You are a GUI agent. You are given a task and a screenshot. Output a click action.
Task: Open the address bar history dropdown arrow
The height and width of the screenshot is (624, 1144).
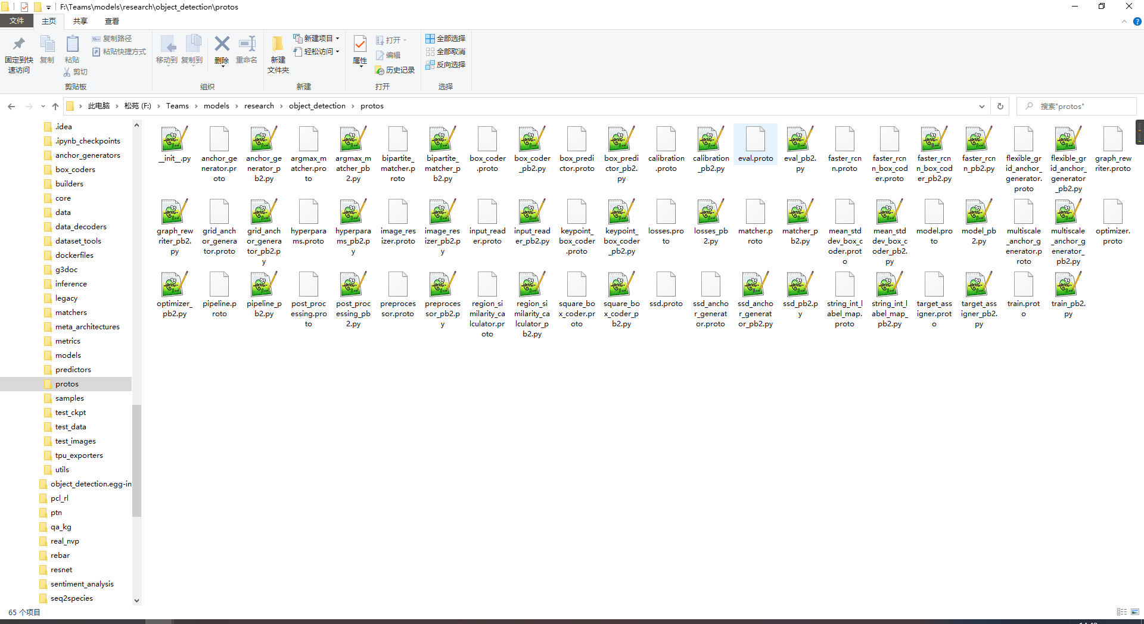(982, 106)
